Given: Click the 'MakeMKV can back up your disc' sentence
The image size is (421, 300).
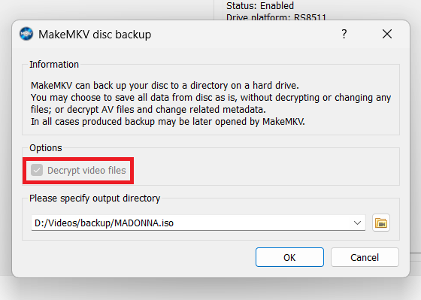Looking at the screenshot, I should [x=165, y=86].
